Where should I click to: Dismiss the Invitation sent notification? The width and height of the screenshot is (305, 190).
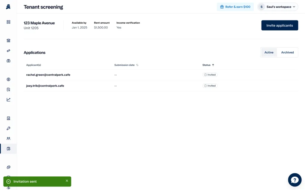[67, 180]
